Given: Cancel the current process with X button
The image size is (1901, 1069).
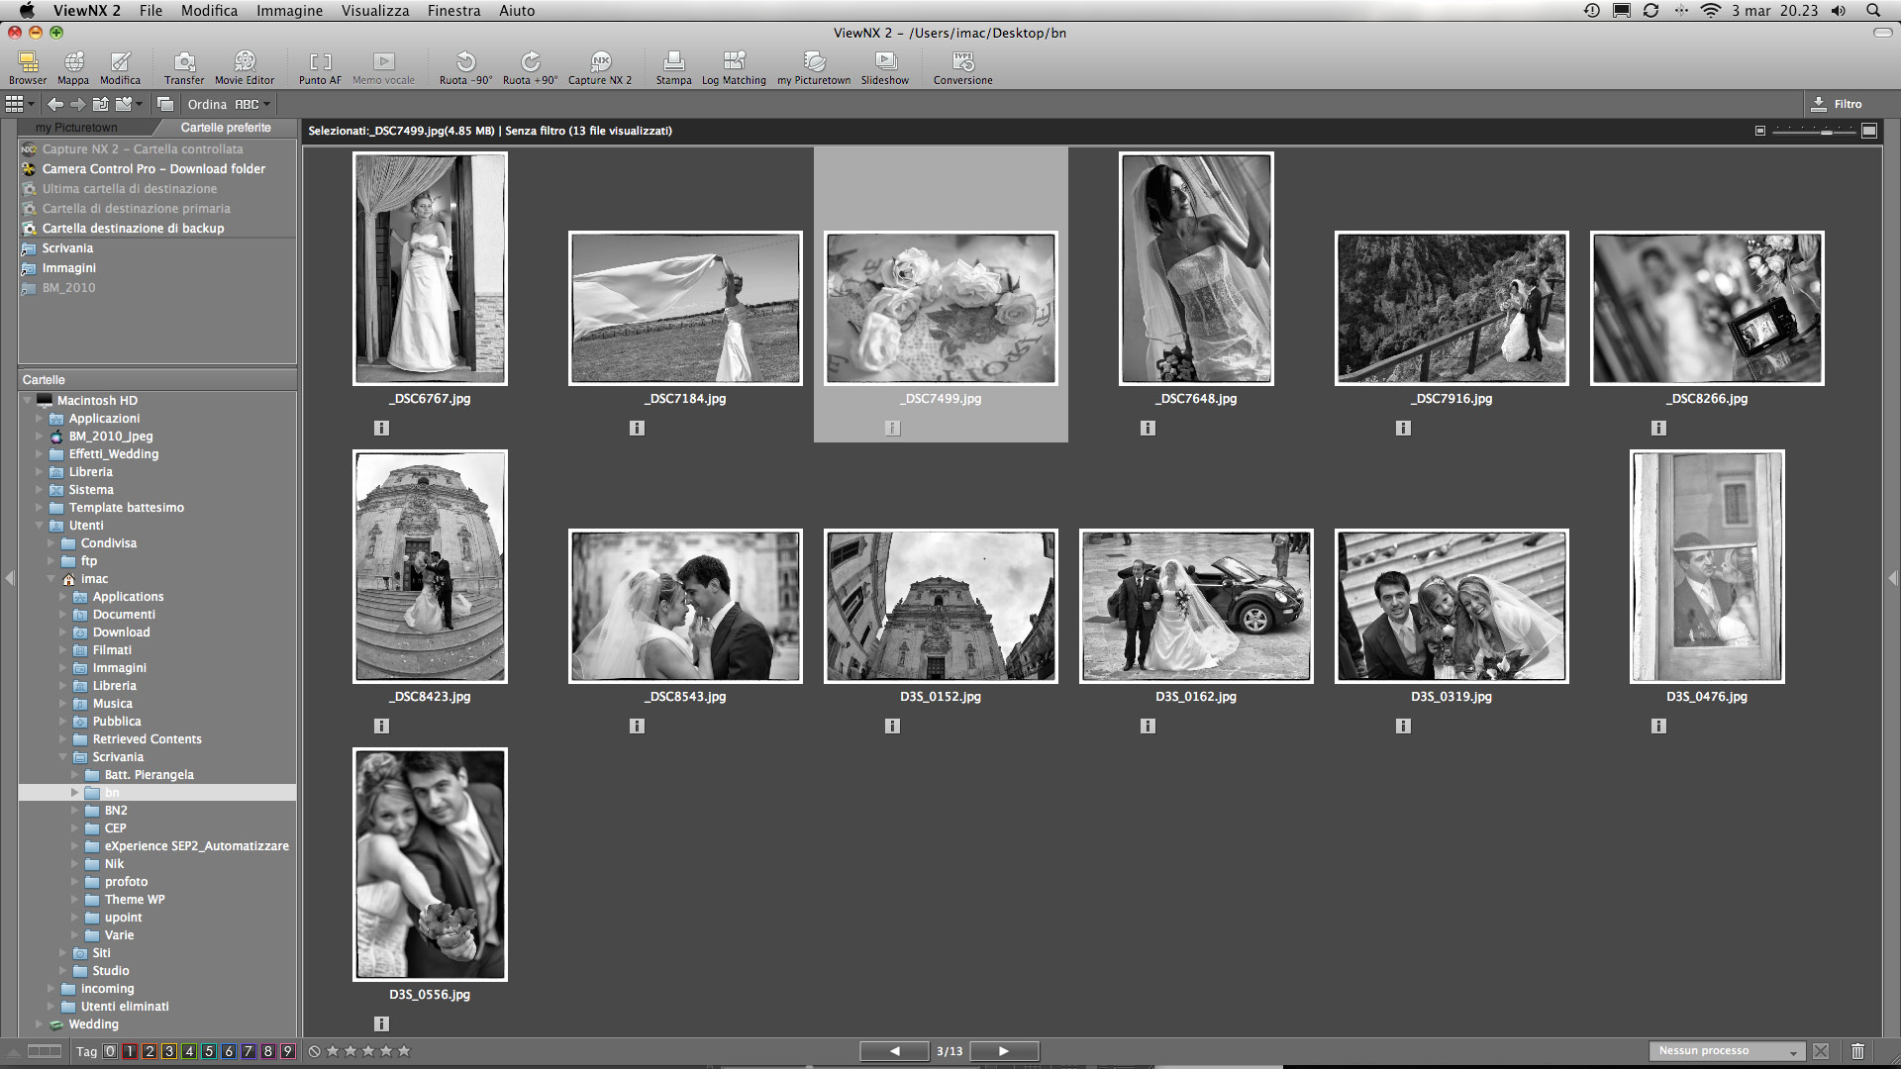Looking at the screenshot, I should click(x=1821, y=1051).
